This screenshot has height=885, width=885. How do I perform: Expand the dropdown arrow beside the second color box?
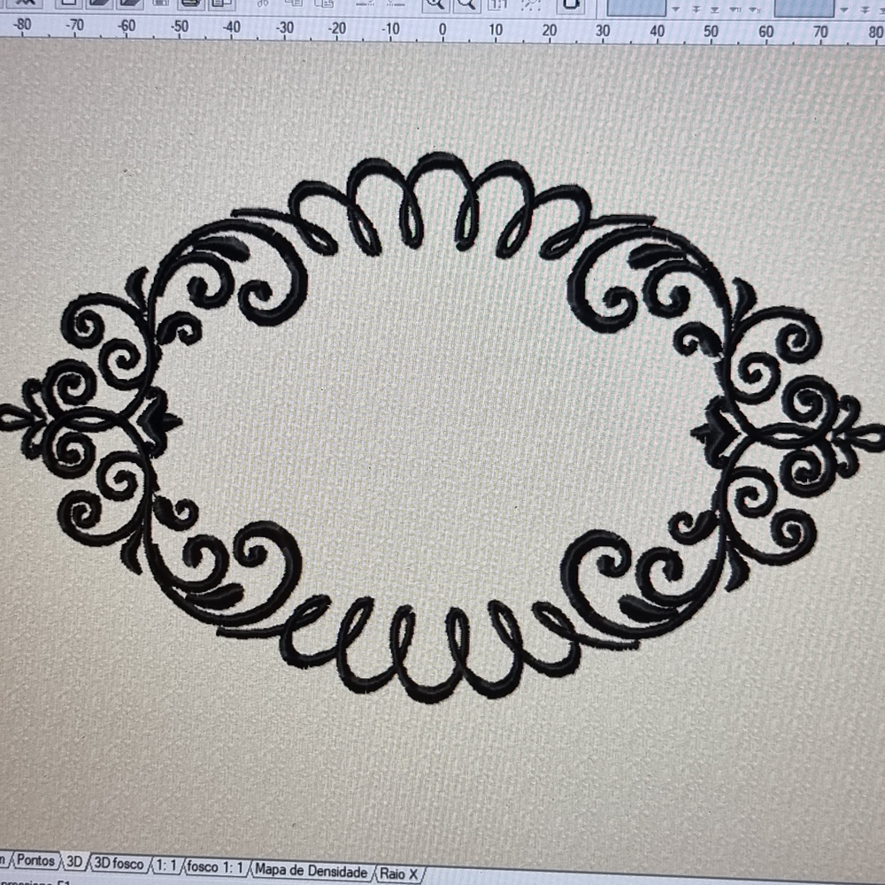[x=845, y=10]
